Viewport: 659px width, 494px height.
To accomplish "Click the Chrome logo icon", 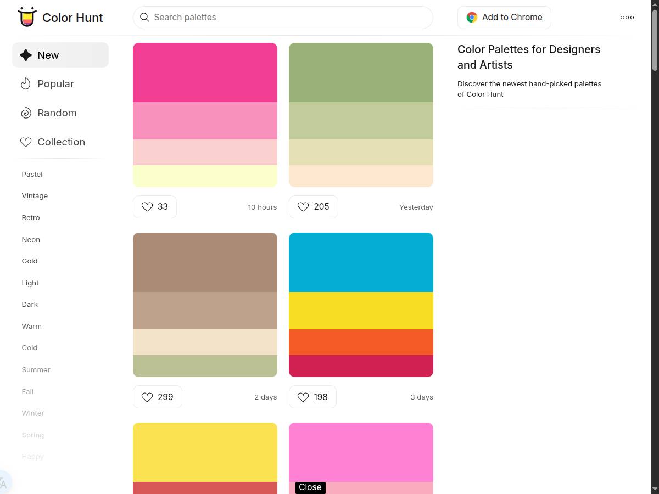I will pos(471,17).
